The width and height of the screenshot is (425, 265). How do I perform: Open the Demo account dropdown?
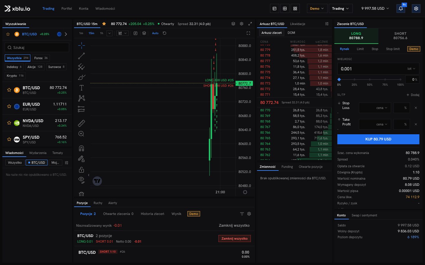317,9
